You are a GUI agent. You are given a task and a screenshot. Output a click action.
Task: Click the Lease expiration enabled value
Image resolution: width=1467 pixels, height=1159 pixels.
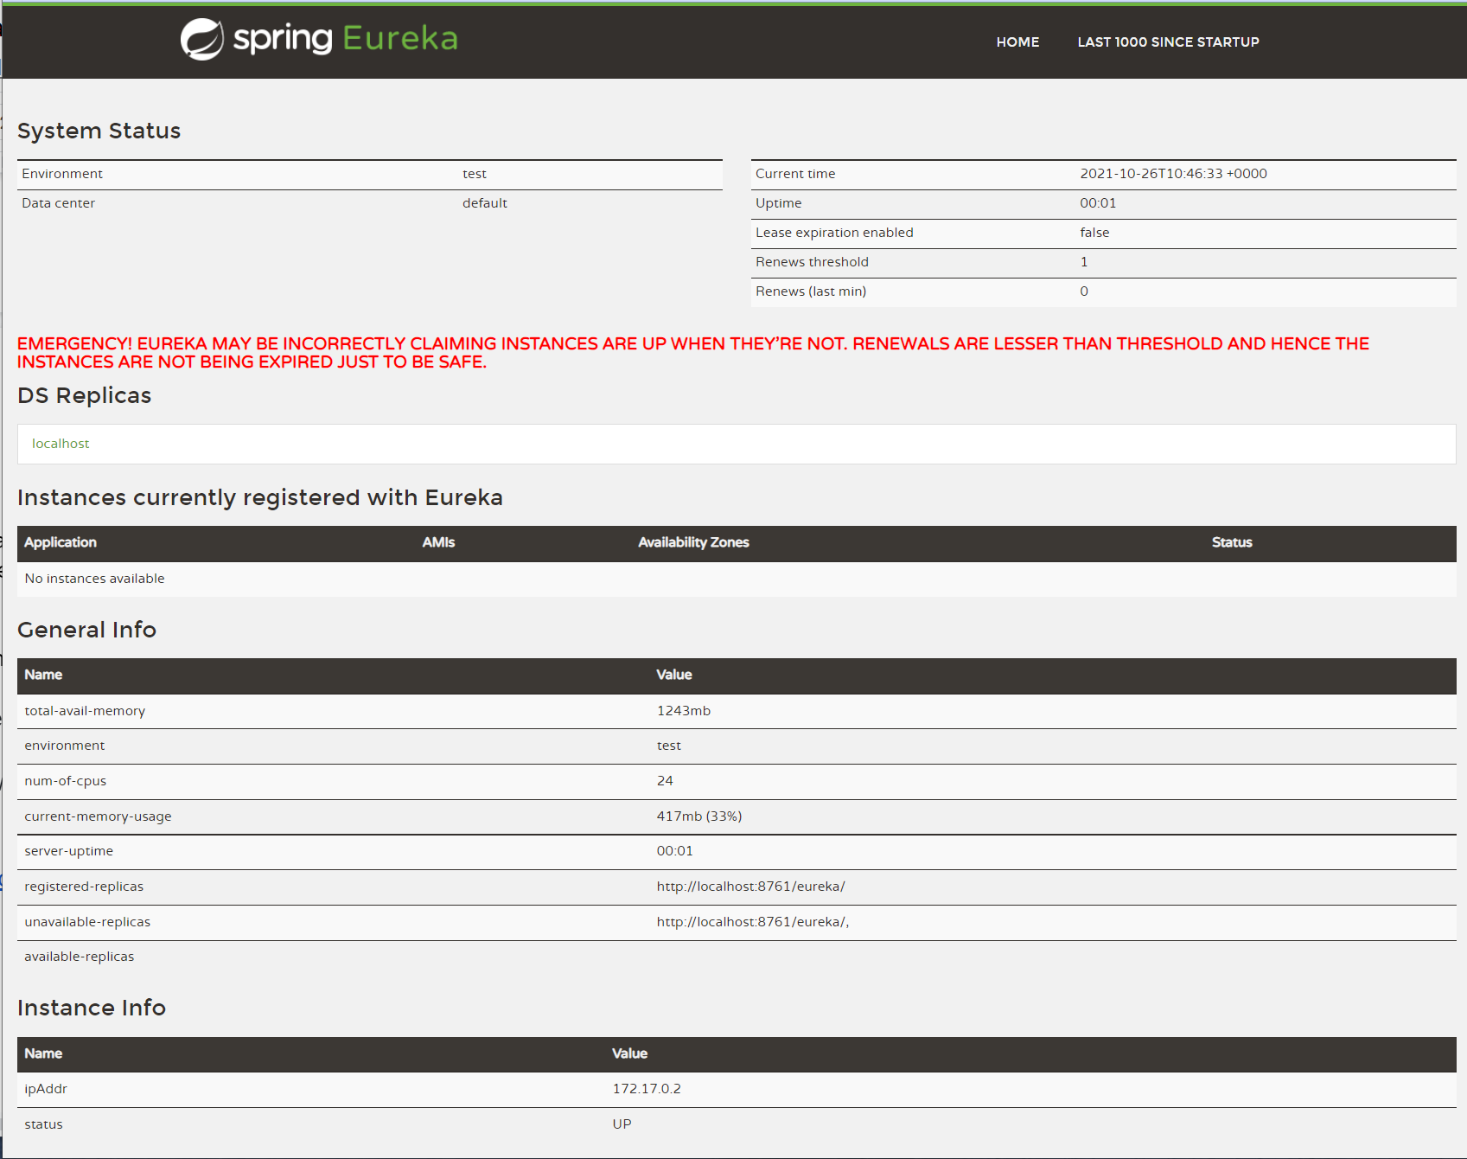[x=1094, y=233]
